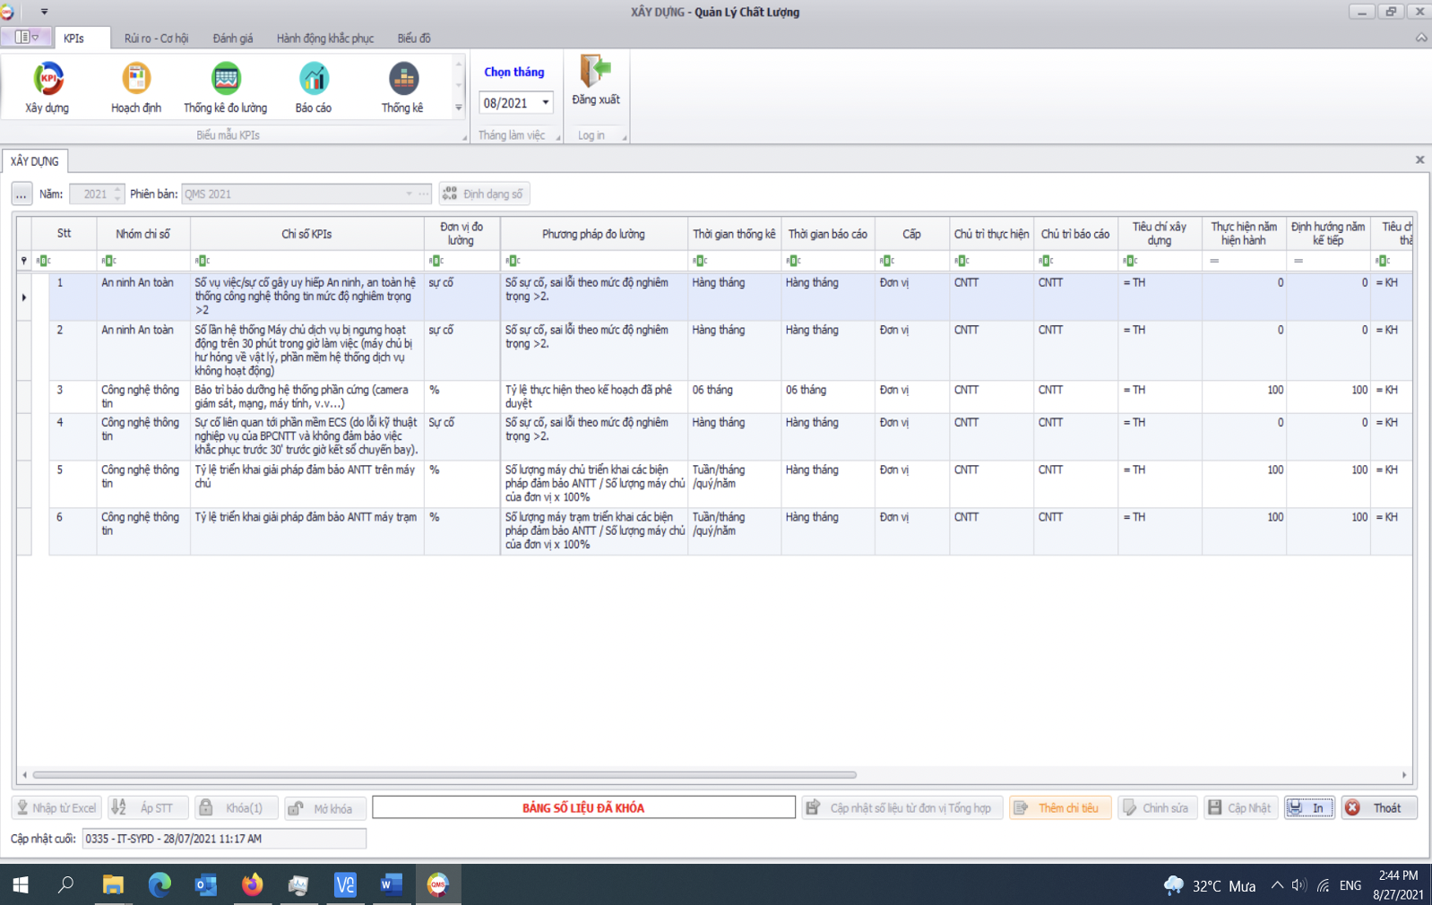Screen dimensions: 1432x905
Task: Close the XÂY DỰNG document panel
Action: (1419, 159)
